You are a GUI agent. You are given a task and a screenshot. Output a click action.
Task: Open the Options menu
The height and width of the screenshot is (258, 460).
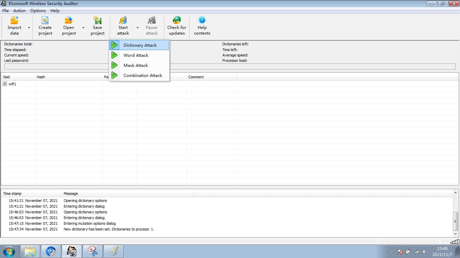(38, 10)
